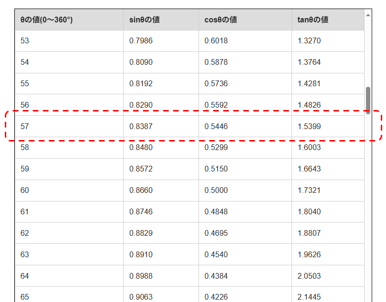386x302 pixels.
Task: Select the sin value 0.7986
Action: [141, 41]
